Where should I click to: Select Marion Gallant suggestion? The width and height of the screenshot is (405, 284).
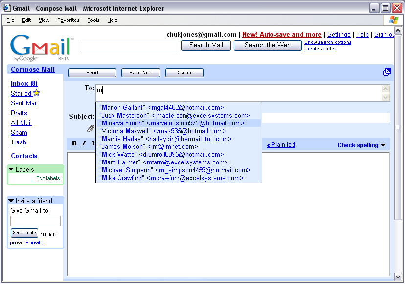179,107
